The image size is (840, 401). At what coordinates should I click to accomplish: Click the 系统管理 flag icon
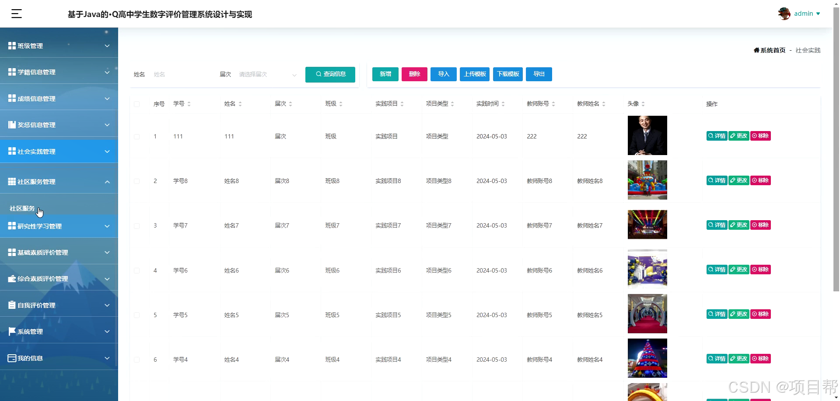(x=12, y=332)
